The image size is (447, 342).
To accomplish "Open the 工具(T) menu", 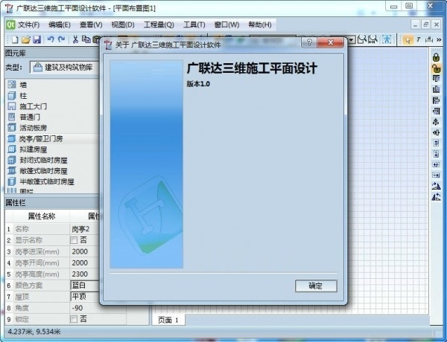I will click(194, 25).
